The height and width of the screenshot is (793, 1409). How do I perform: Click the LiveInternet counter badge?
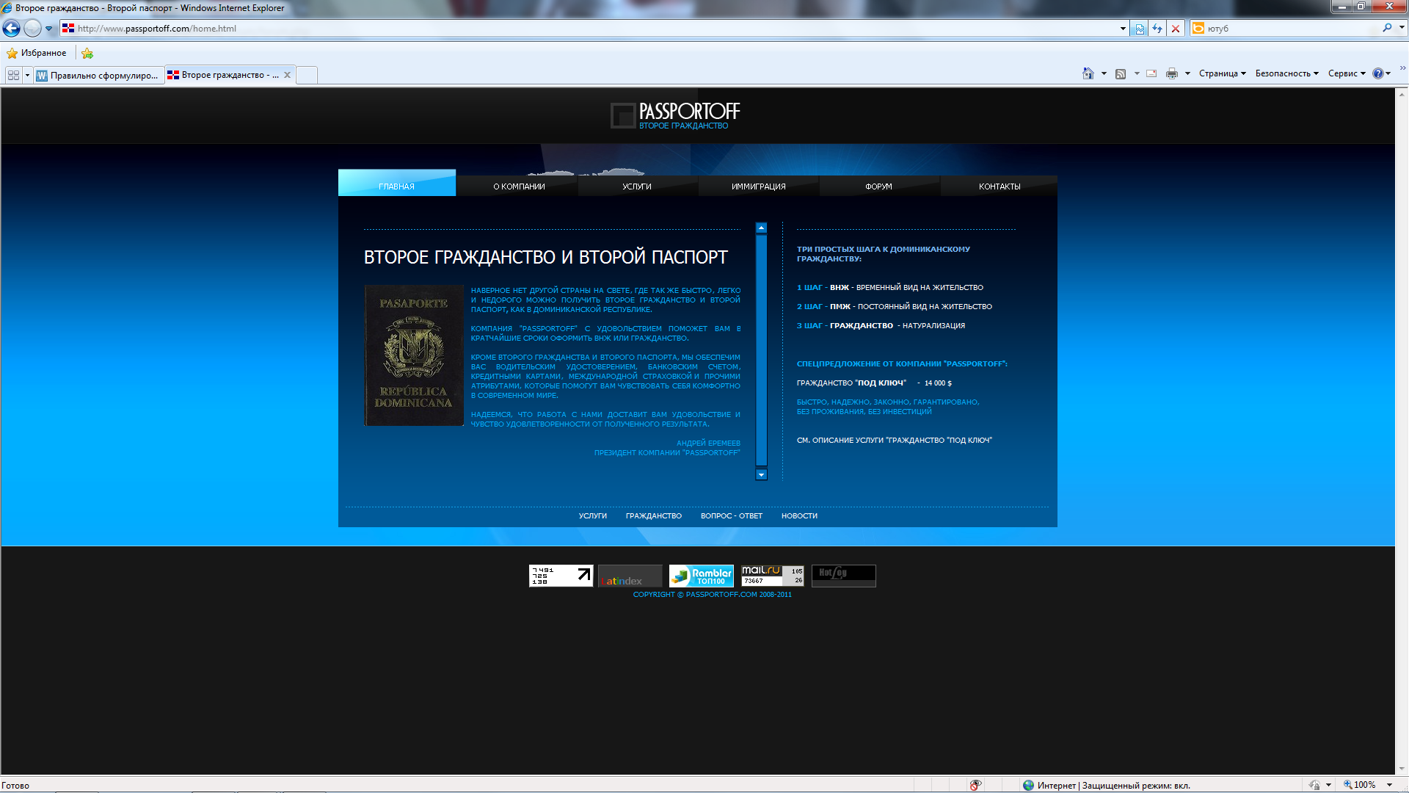(x=561, y=576)
